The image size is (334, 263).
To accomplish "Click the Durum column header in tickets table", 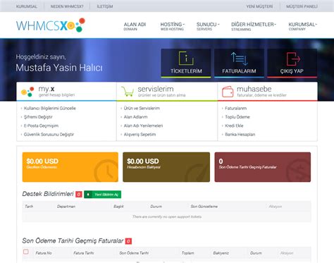I will click(156, 207).
